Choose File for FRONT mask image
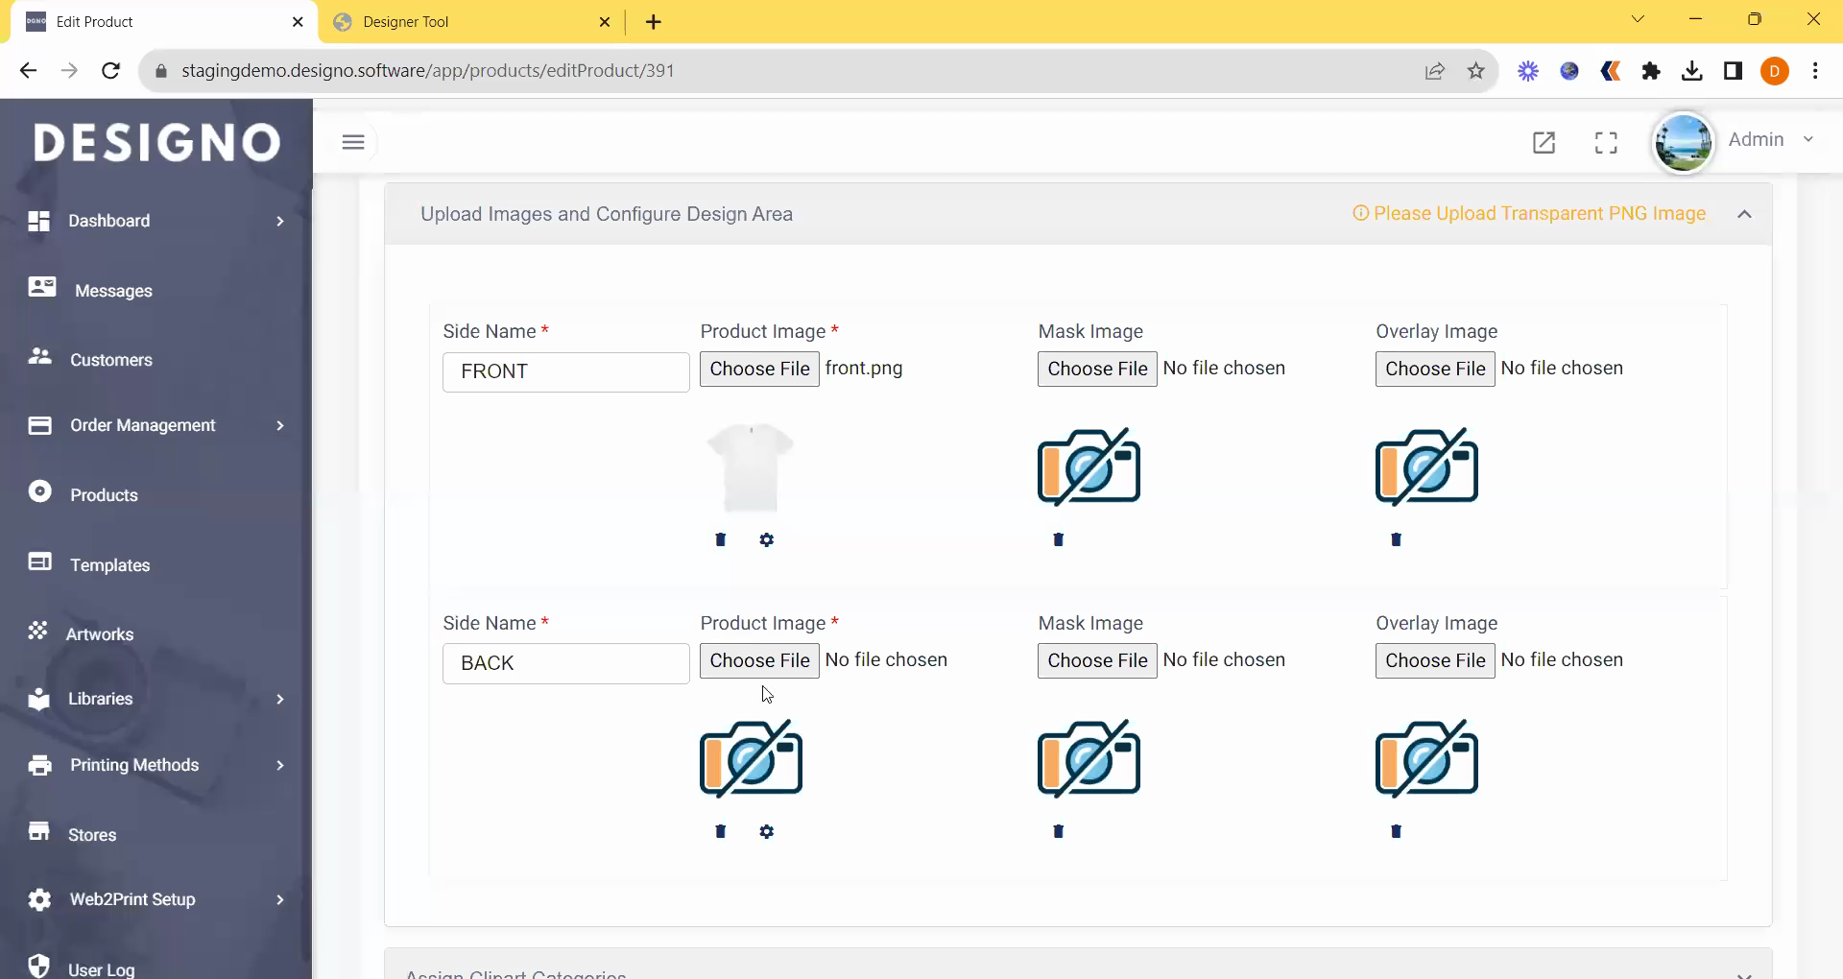This screenshot has height=979, width=1843. (1097, 369)
